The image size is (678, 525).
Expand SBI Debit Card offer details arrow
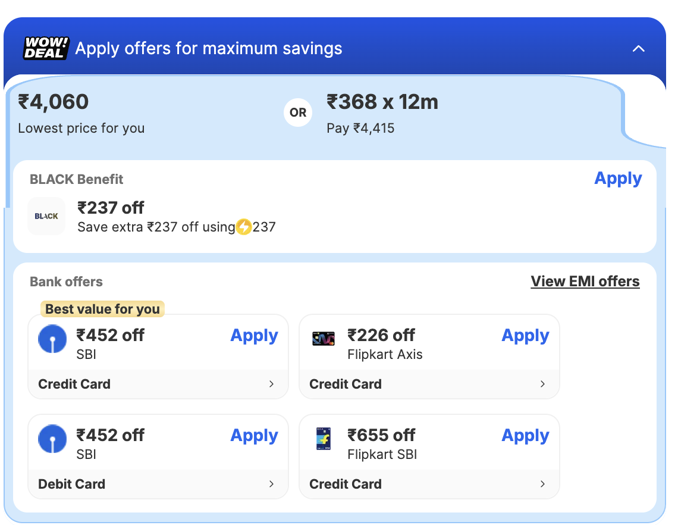[x=271, y=484]
